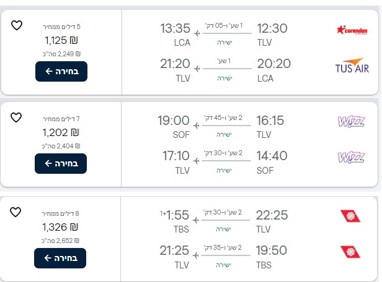The image size is (382, 282).
Task: Click the Georgian Airways logo on 22:25 flight
Action: (350, 216)
